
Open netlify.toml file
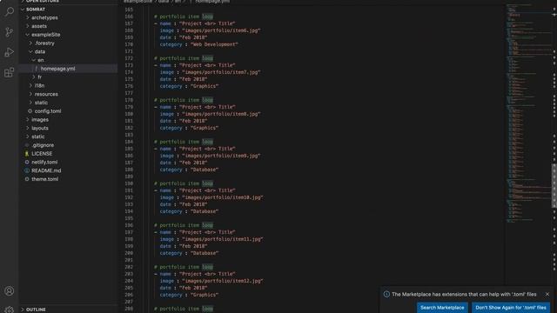44,163
